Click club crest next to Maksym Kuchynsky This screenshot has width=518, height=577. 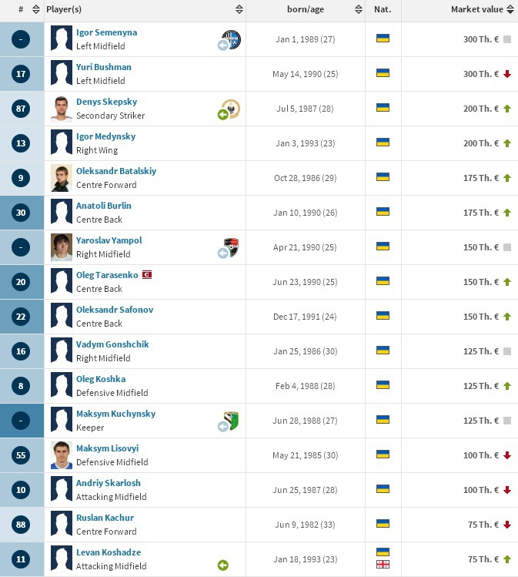231,421
